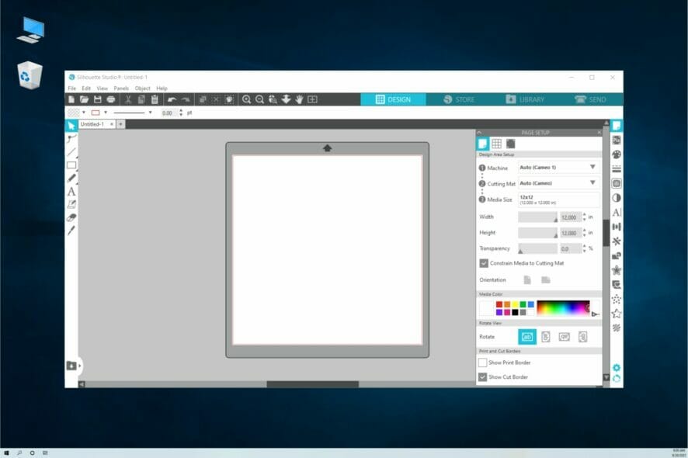Open Preferences gear icon in sidebar

pyautogui.click(x=617, y=368)
